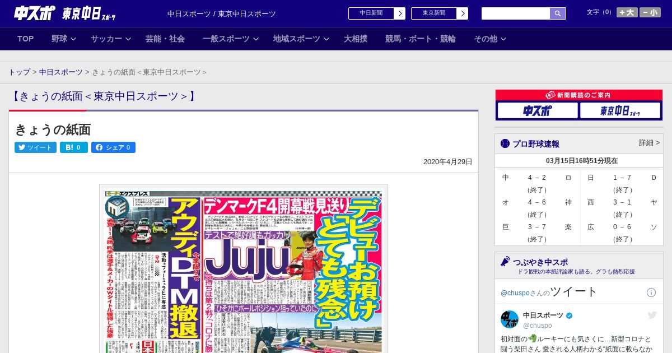The image size is (672, 353).
Task: Decrease text size with the 小 button
Action: 650,12
